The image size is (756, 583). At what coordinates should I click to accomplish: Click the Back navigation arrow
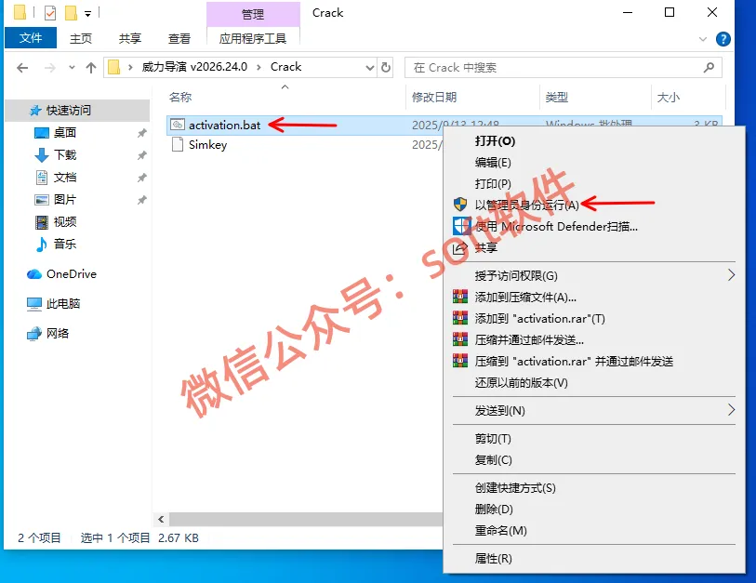(22, 68)
